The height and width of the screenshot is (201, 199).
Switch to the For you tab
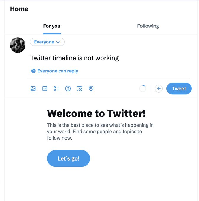click(x=52, y=26)
